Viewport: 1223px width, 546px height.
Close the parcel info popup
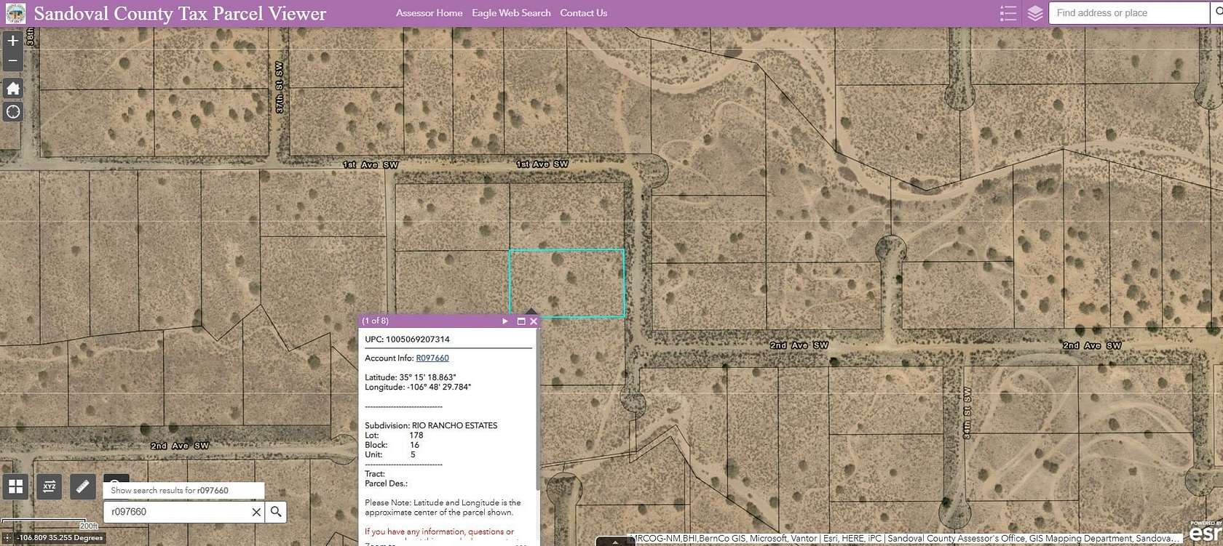534,321
